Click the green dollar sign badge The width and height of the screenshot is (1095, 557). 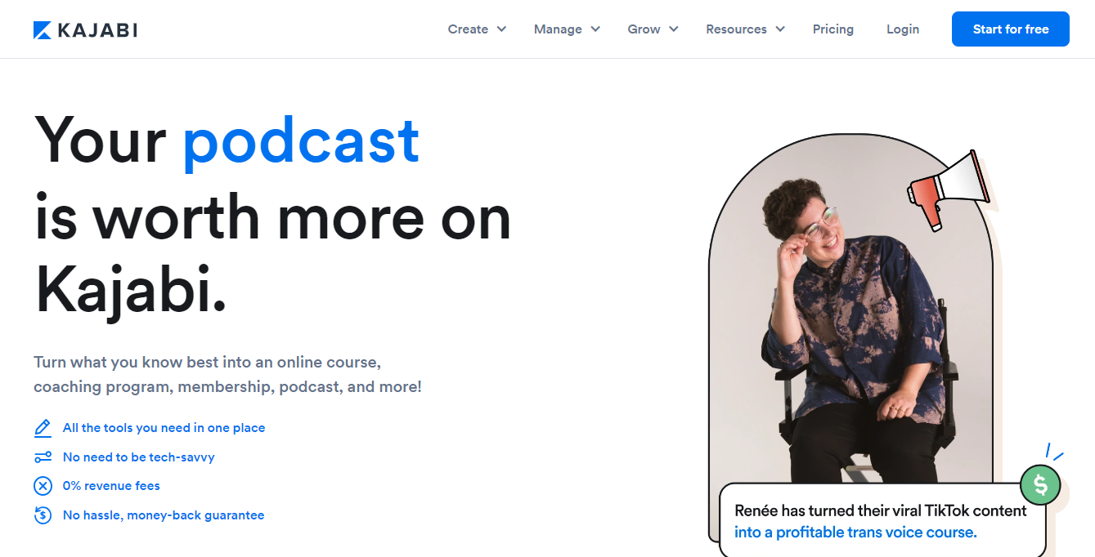click(1040, 485)
